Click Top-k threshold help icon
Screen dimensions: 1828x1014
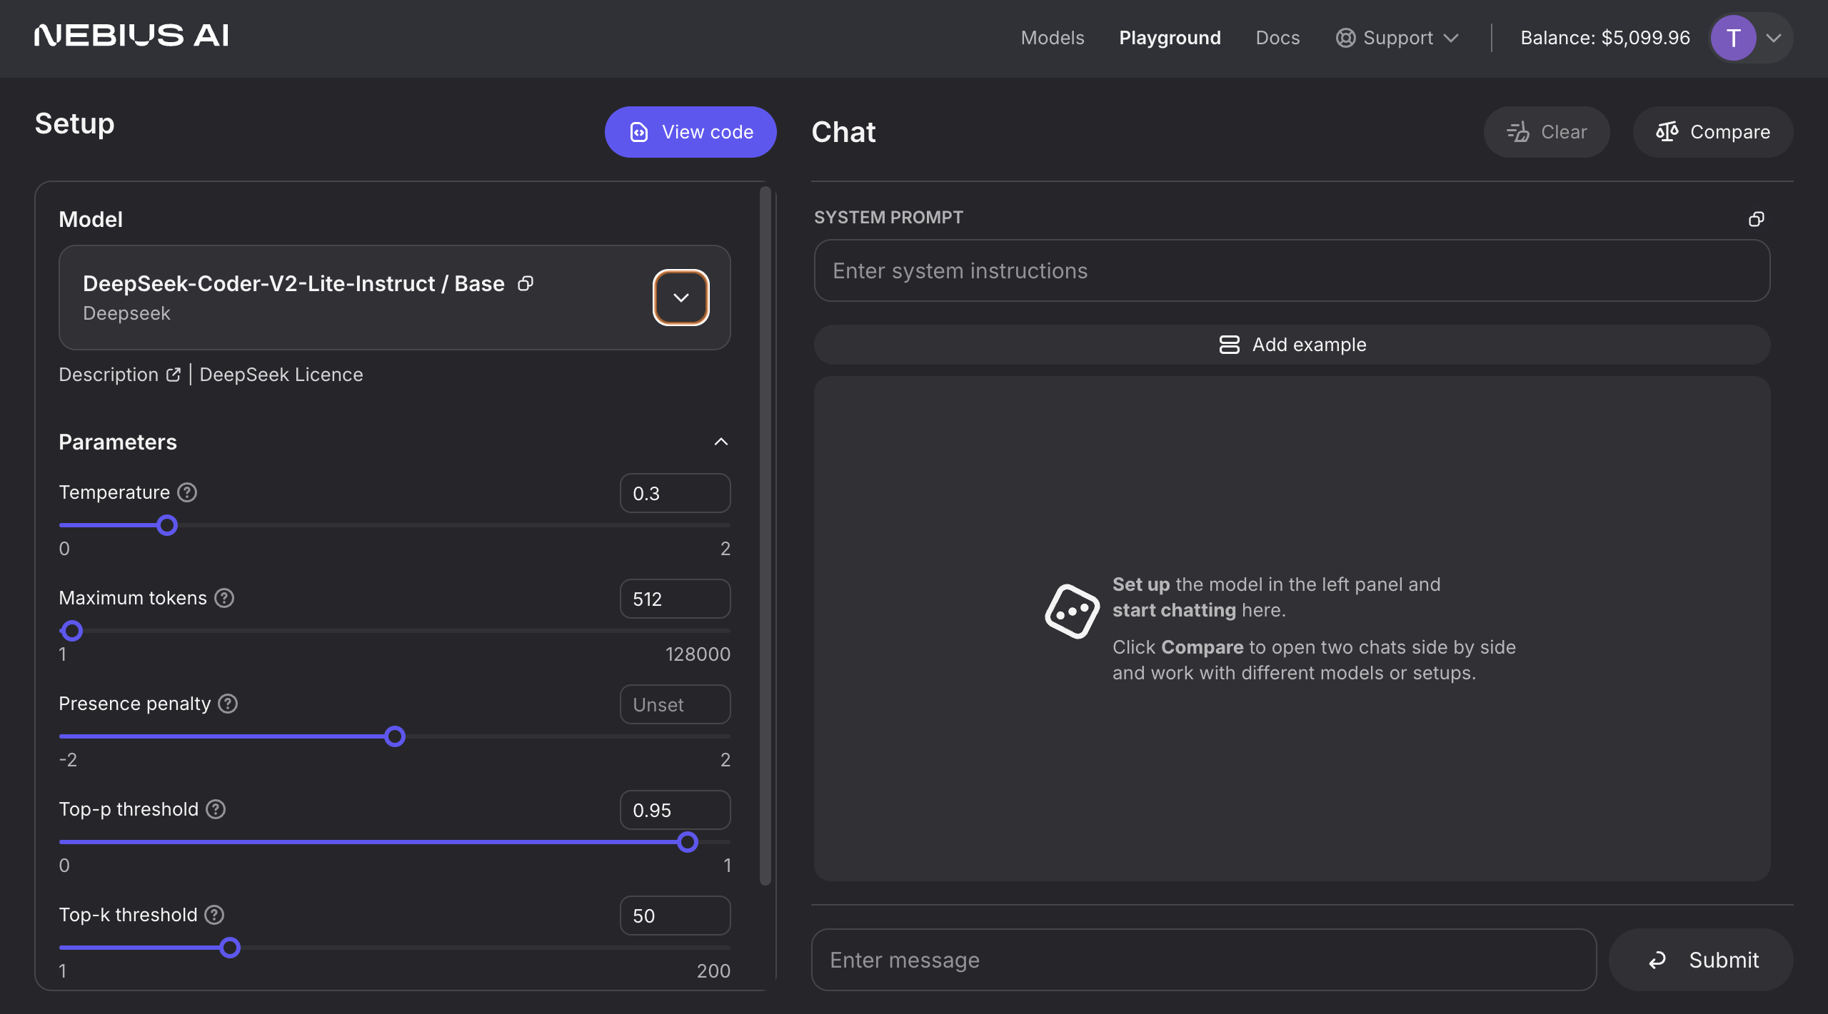[214, 915]
